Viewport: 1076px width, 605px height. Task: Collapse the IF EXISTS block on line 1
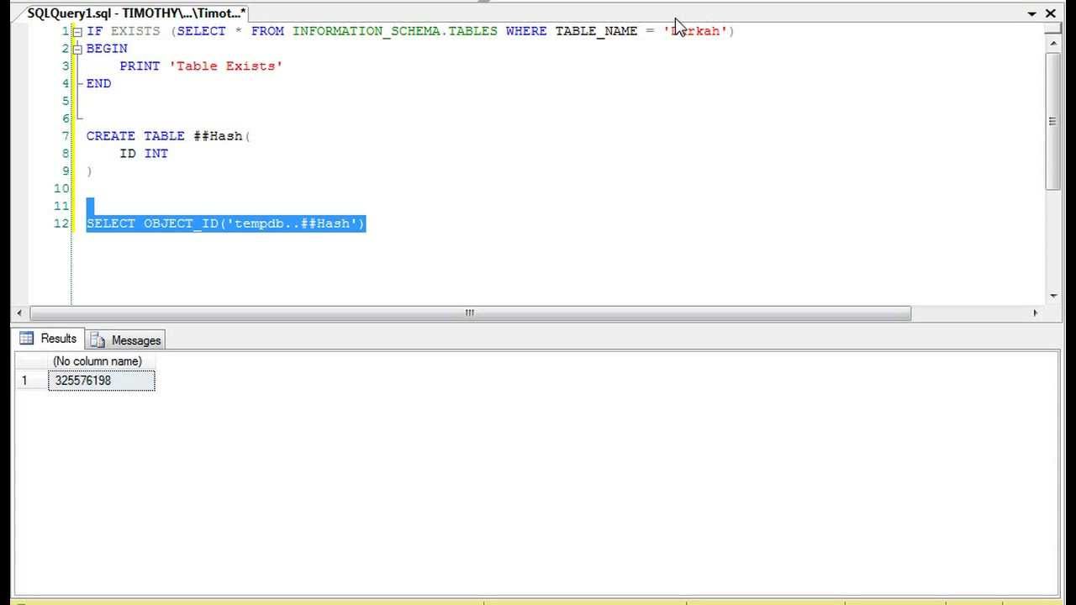[77, 31]
